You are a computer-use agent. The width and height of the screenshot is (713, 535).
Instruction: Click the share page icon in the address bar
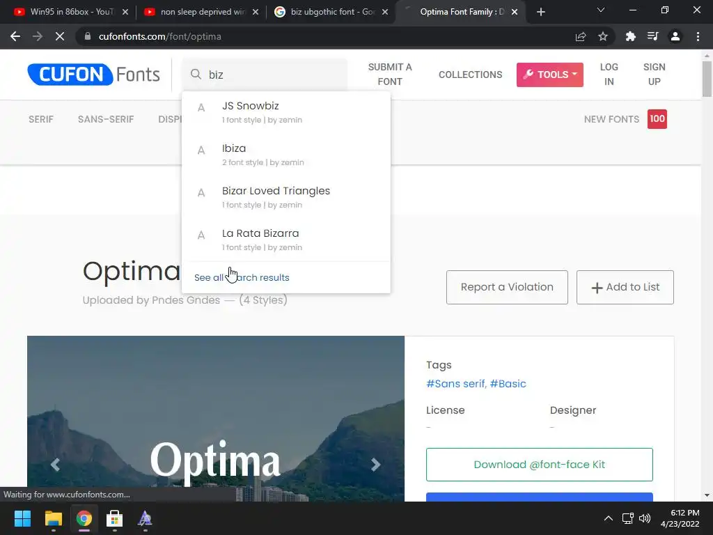tap(581, 36)
